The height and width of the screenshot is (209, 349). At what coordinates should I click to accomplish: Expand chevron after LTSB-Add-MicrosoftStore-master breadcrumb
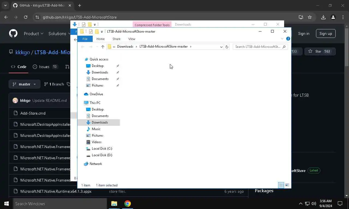click(191, 47)
